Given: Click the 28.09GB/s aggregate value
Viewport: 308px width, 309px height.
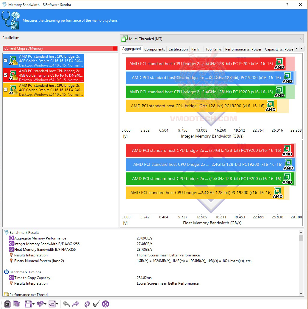Looking at the screenshot, I should point(145,238).
